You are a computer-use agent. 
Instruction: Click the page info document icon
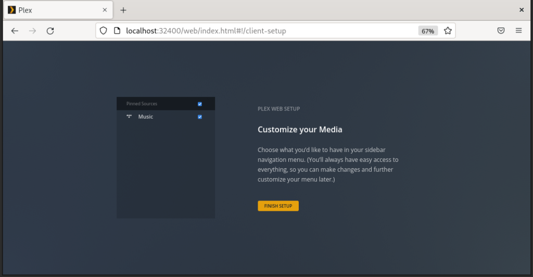tap(117, 31)
